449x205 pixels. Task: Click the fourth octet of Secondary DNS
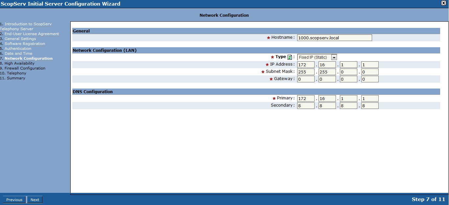(x=370, y=106)
